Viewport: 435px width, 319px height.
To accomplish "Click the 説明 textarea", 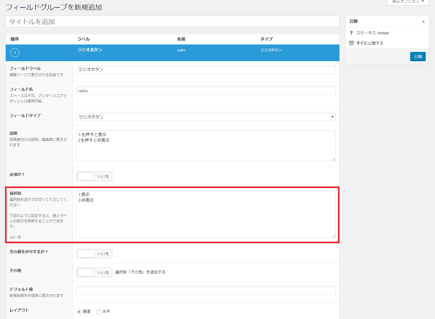I will (206, 146).
